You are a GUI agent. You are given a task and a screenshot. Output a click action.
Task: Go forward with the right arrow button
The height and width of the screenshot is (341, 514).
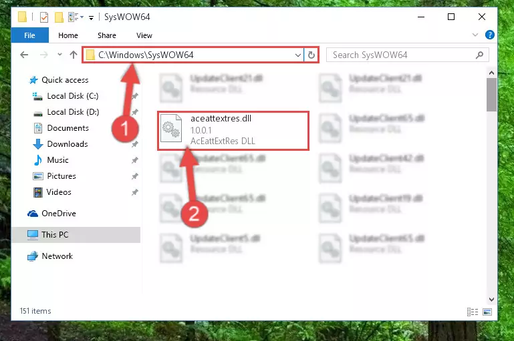[x=43, y=55]
